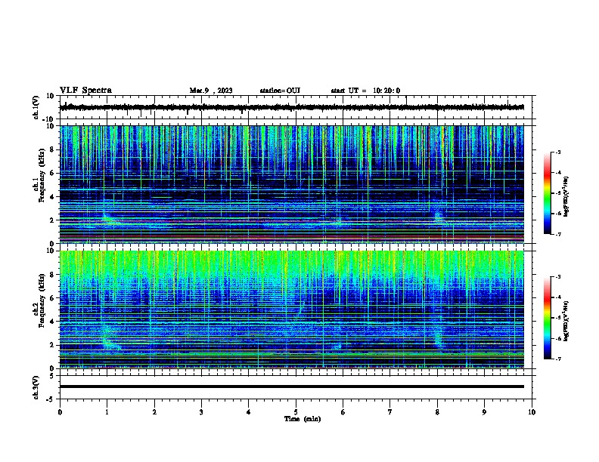Image resolution: width=599 pixels, height=462 pixels.
Task: Click the 'start UT = 10:20:0' label
Action: click(x=365, y=91)
